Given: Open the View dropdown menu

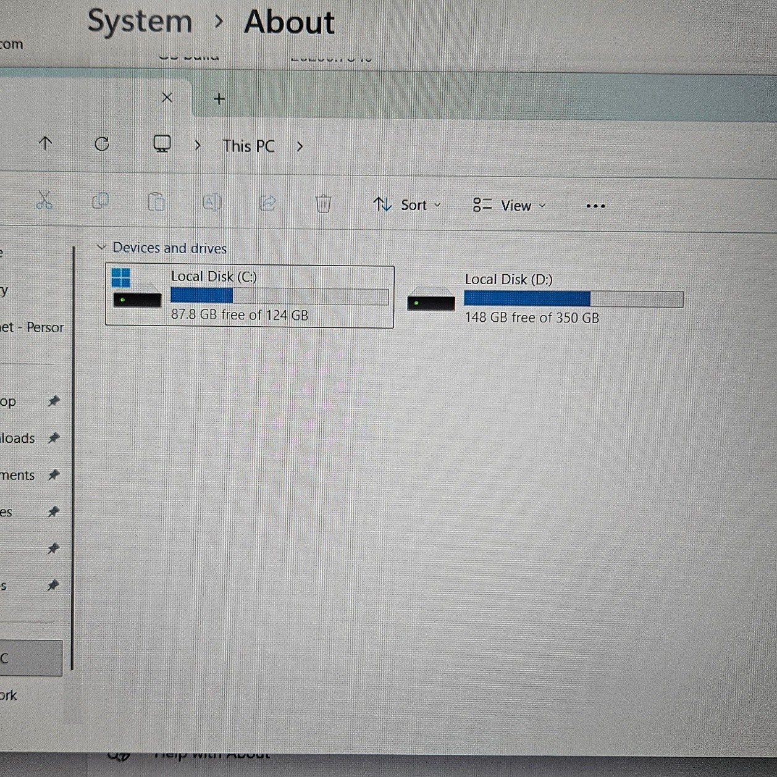Looking at the screenshot, I should click(509, 206).
